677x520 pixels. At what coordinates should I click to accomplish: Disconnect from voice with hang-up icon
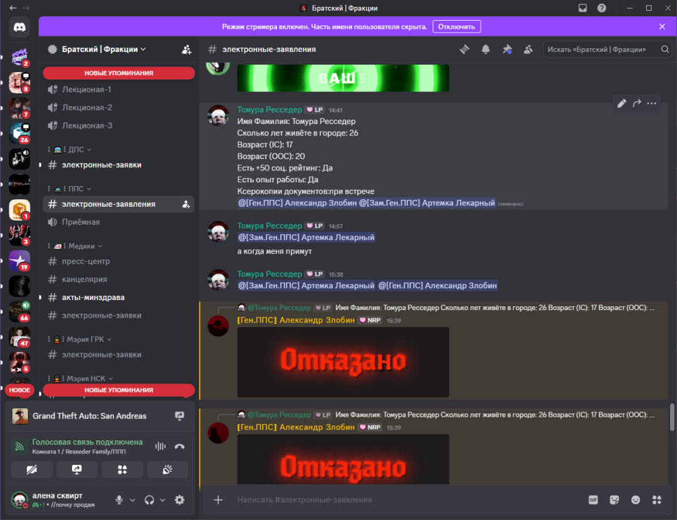pos(180,446)
